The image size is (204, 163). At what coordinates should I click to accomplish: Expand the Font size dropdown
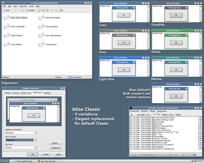(x=35, y=147)
